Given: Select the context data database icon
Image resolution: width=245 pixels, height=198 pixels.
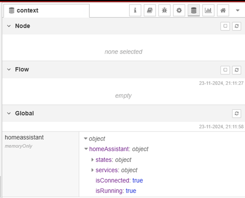Looking at the screenshot, I should pos(194,10).
